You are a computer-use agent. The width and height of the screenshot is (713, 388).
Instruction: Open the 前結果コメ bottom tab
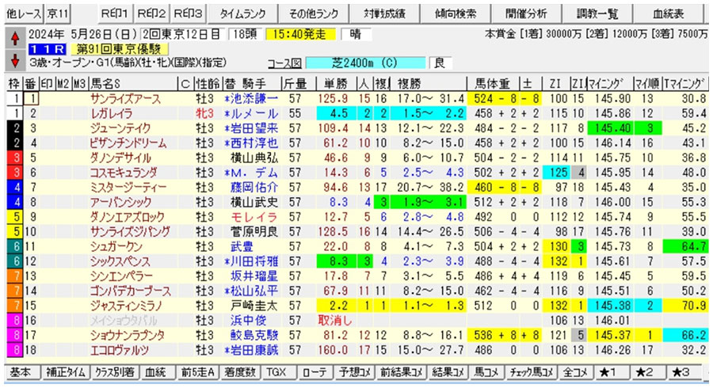[402, 372]
